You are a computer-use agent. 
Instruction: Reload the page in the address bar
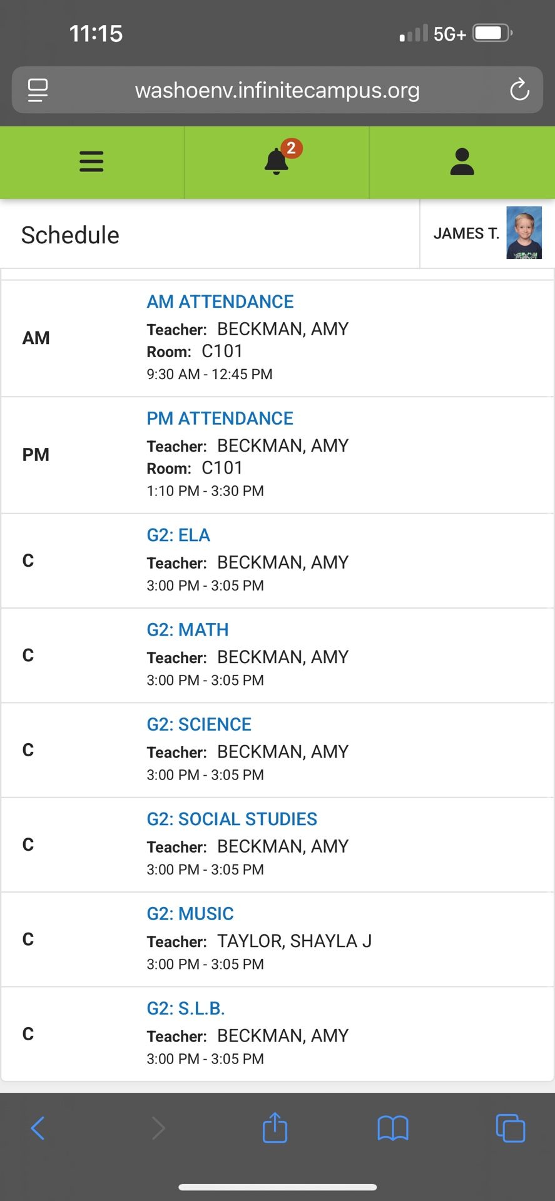pyautogui.click(x=519, y=90)
